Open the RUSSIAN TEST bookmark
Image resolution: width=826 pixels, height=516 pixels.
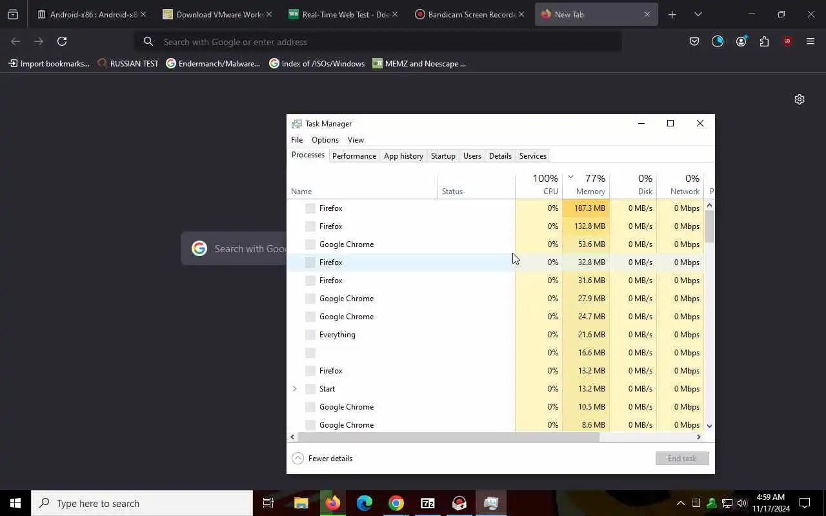click(x=128, y=64)
